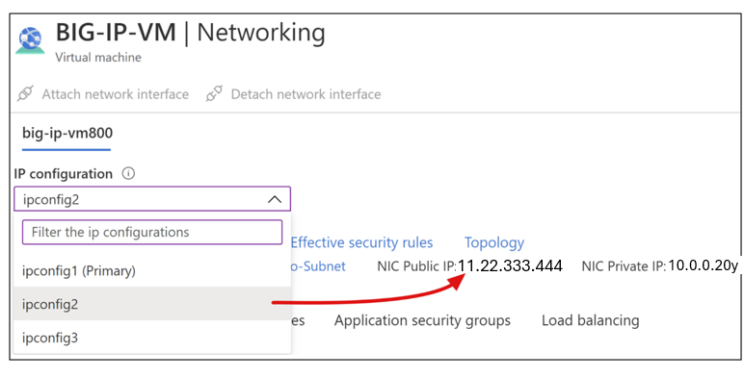Click the Virtual machine subtitle text
Viewport: 744px width, 378px height.
click(98, 58)
